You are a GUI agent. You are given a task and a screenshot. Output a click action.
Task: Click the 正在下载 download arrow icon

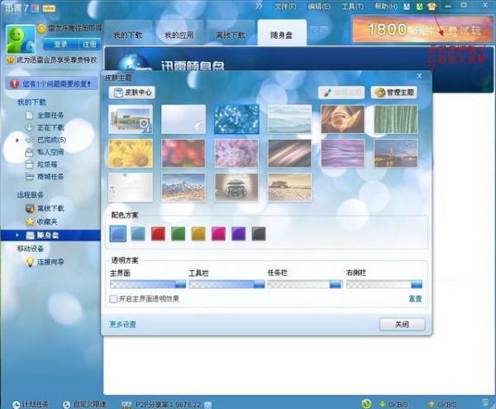pos(29,128)
